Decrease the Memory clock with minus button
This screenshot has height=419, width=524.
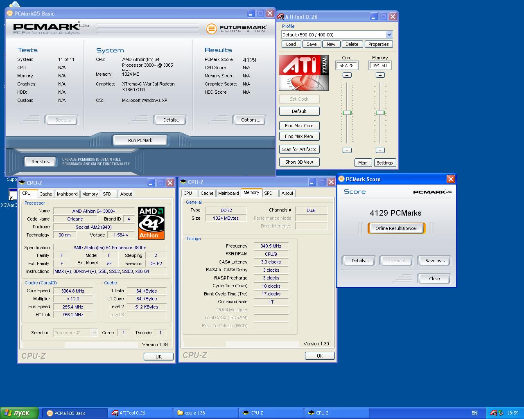click(380, 150)
